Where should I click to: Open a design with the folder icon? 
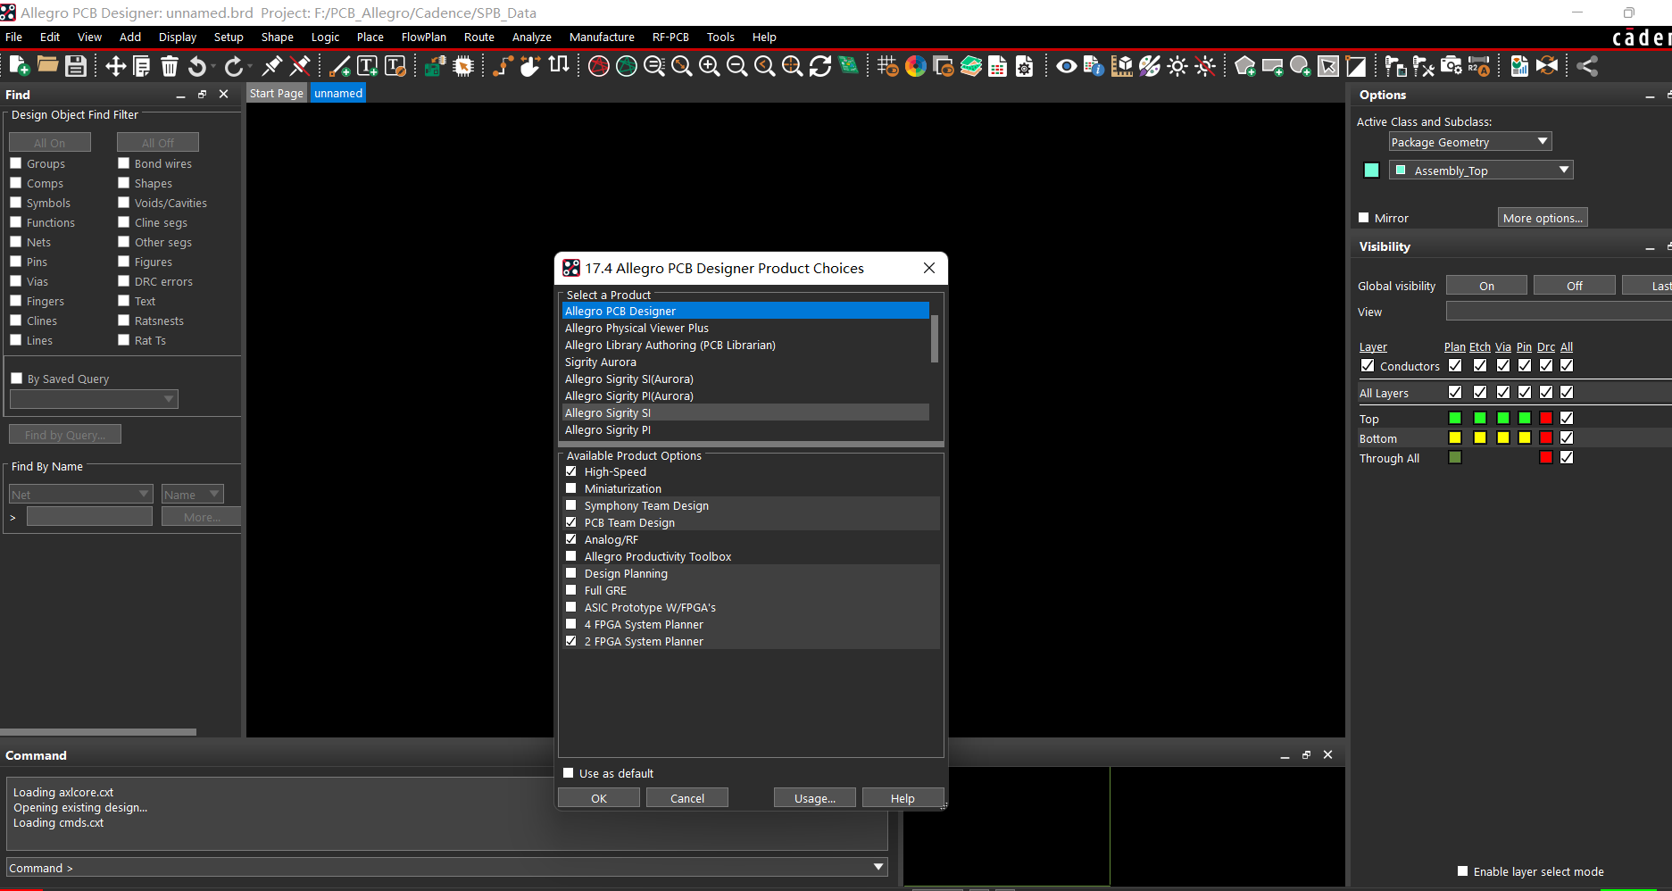[47, 66]
